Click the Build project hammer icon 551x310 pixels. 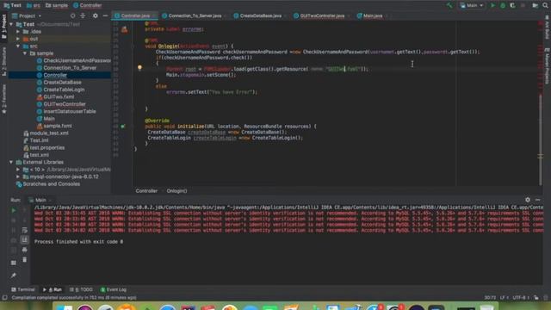pyautogui.click(x=449, y=5)
